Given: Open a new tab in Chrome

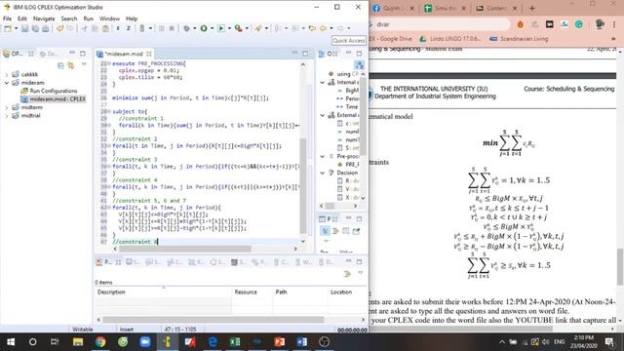Looking at the screenshot, I should 532,8.
